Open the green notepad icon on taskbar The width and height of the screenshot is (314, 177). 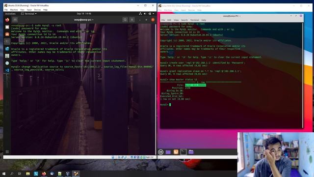pos(60,174)
